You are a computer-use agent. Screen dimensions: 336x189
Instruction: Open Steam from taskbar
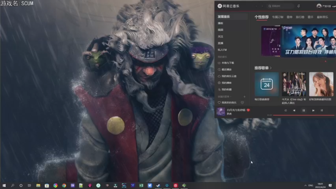click(158, 185)
